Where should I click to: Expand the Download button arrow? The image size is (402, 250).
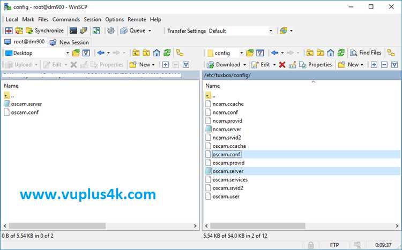point(244,65)
